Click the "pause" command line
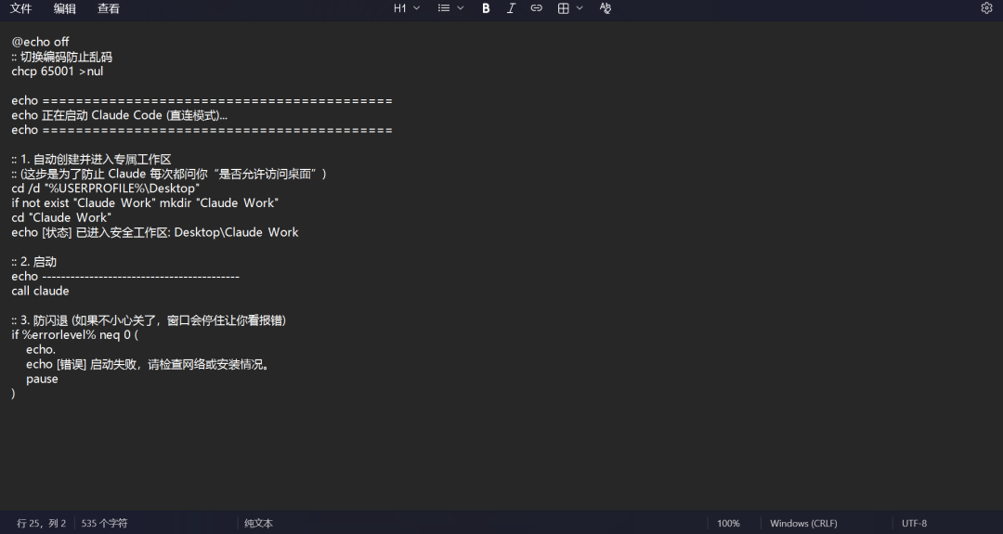1003x534 pixels. tap(42, 379)
